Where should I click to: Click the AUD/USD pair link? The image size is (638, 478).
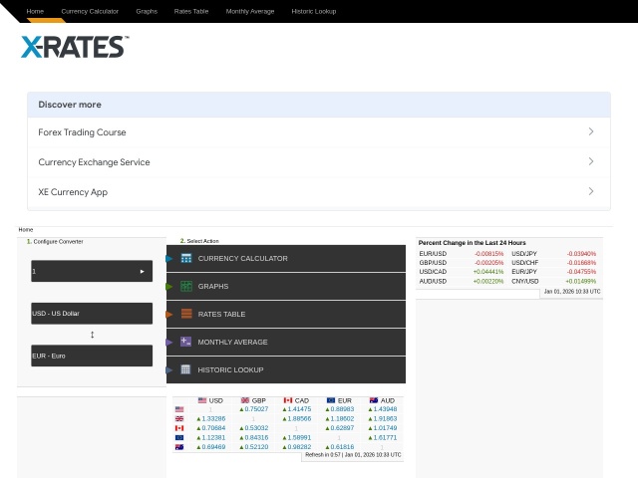click(433, 281)
